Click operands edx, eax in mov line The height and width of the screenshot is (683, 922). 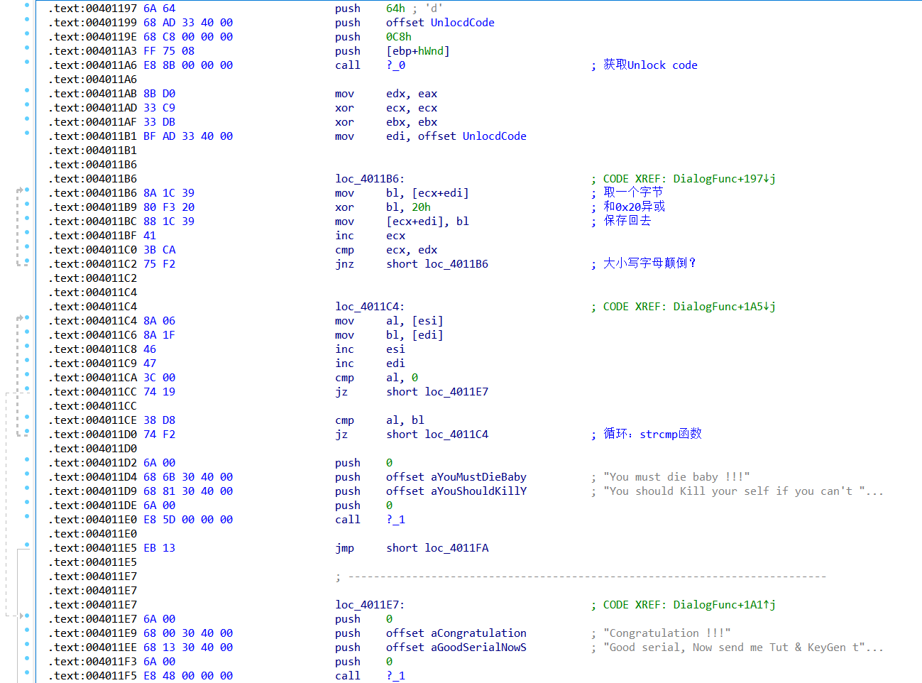click(x=412, y=94)
